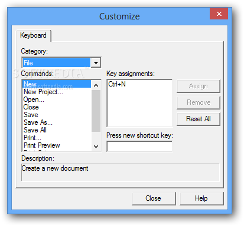Open Help for the Customize dialog

pos(201,198)
